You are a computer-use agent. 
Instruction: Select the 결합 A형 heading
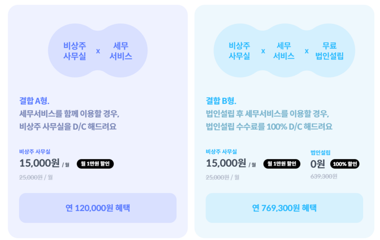(x=34, y=101)
